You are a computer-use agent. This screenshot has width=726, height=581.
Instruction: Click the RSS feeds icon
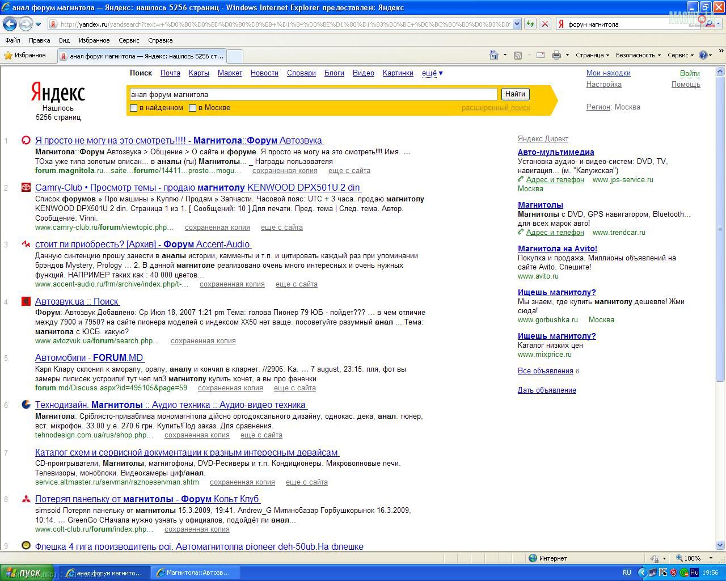(x=517, y=55)
